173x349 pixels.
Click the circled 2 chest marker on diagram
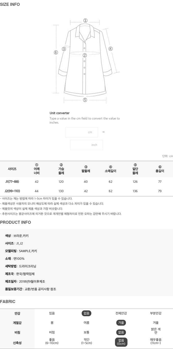pyautogui.click(x=85, y=55)
